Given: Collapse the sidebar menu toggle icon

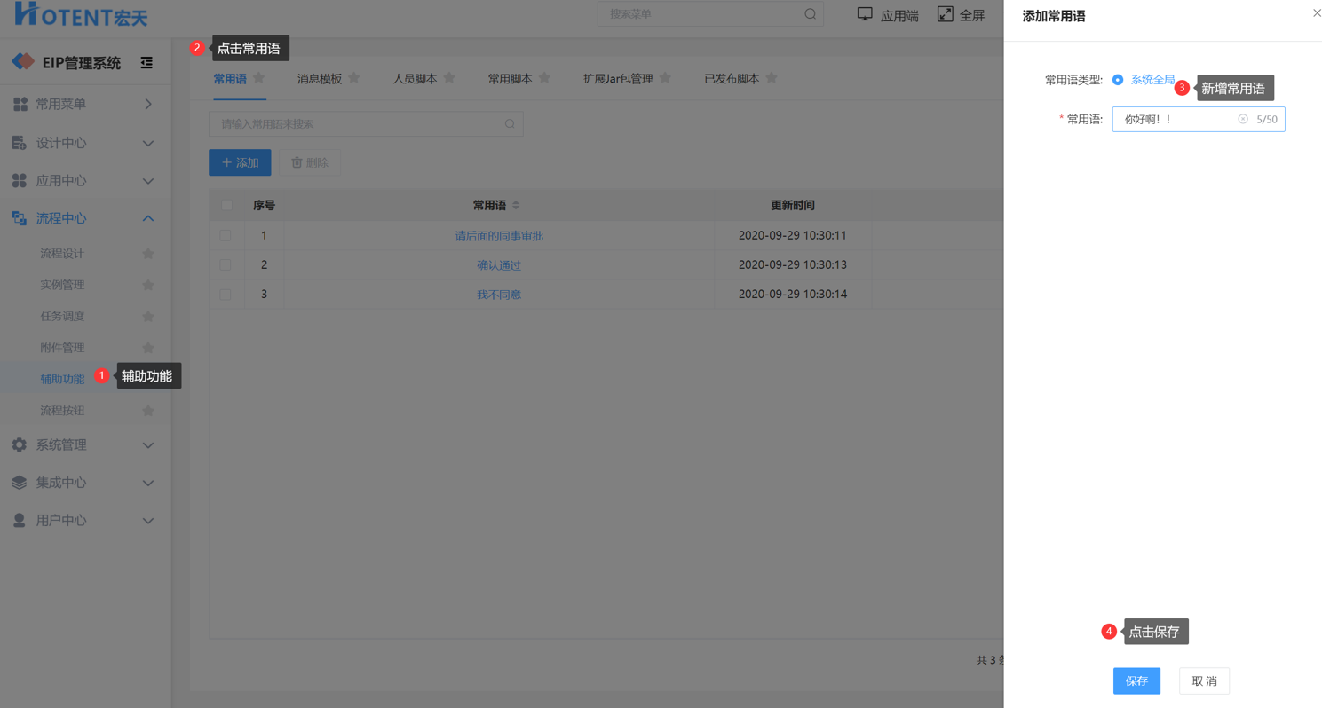Looking at the screenshot, I should coord(146,63).
